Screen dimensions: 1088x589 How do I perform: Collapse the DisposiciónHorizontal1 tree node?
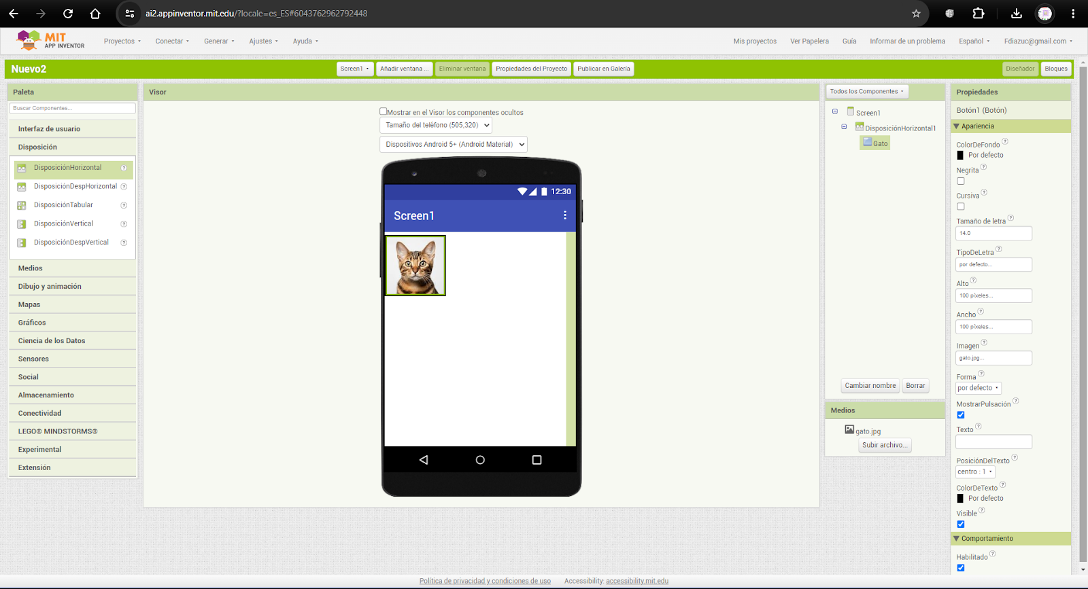click(x=844, y=127)
